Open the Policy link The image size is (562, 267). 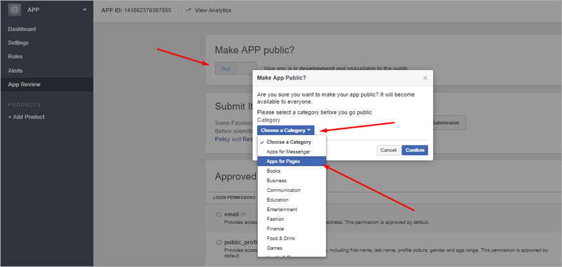pos(222,139)
